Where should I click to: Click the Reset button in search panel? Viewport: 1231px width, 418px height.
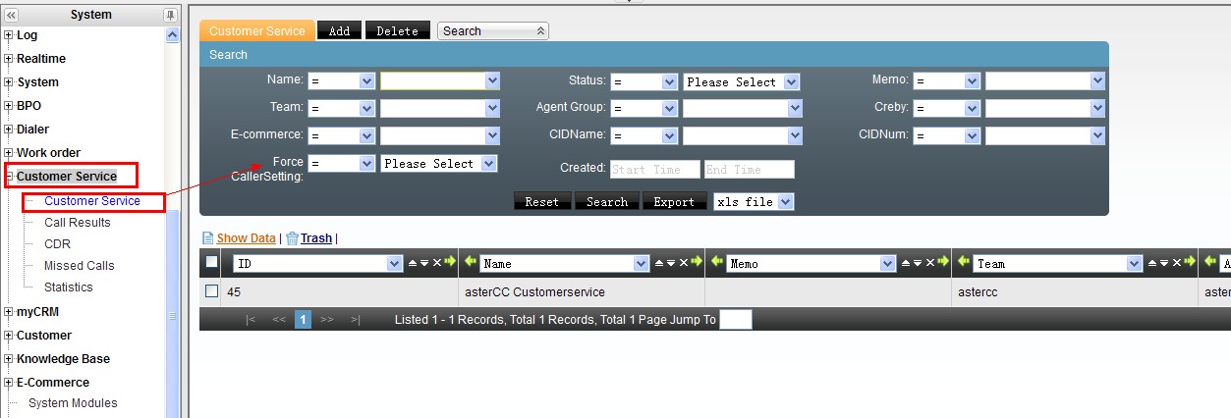(541, 202)
